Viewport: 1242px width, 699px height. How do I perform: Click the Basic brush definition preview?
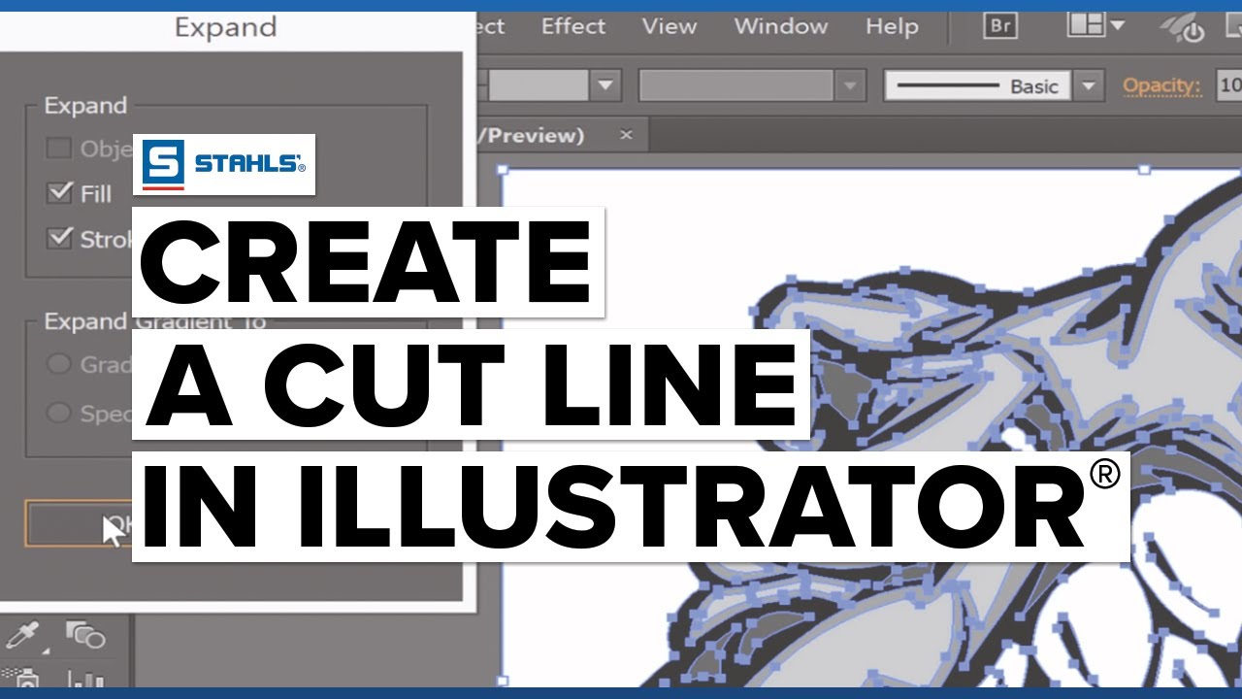coord(978,85)
